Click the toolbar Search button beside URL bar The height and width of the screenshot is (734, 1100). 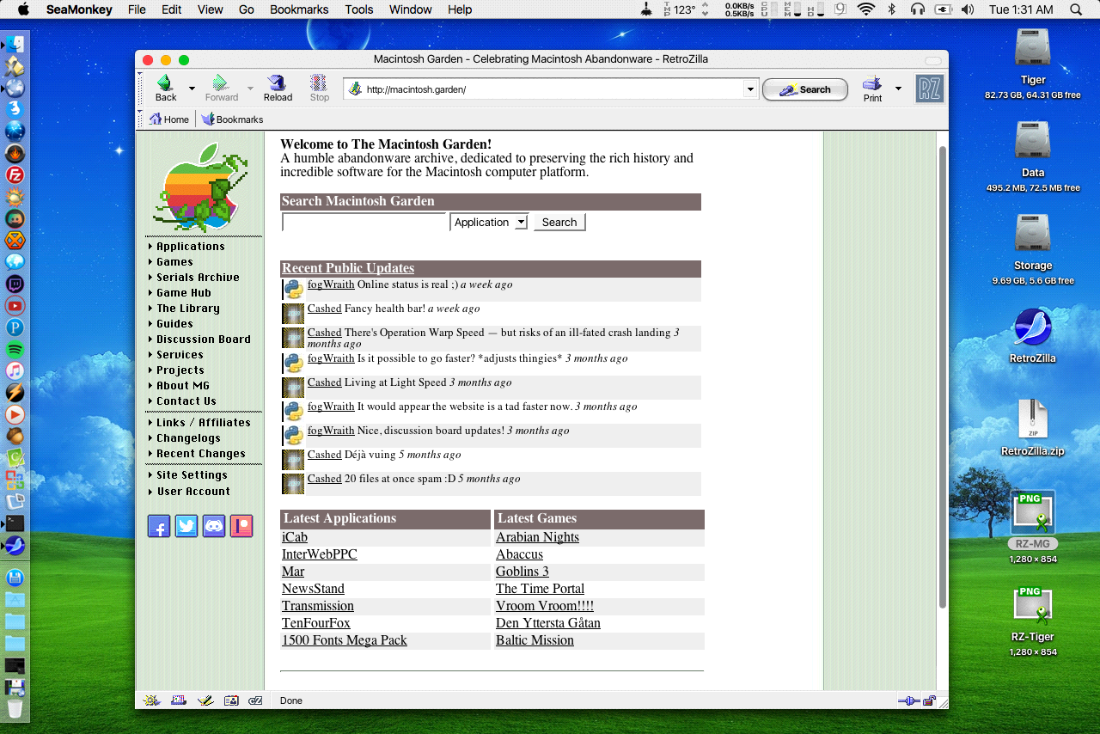(x=805, y=89)
